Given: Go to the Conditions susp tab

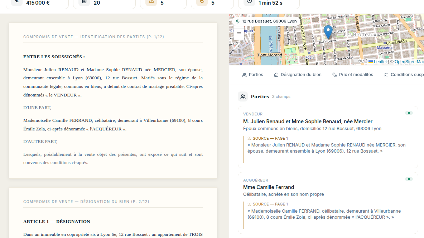Looking at the screenshot, I should click(x=404, y=75).
